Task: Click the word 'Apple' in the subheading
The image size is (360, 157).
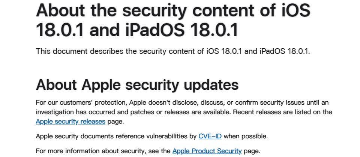Action: (101, 85)
